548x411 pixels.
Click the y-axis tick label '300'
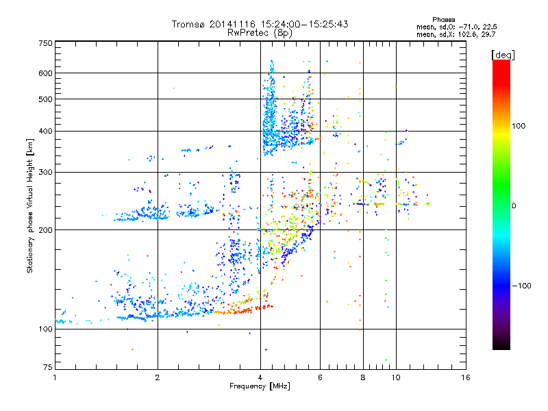pos(45,173)
